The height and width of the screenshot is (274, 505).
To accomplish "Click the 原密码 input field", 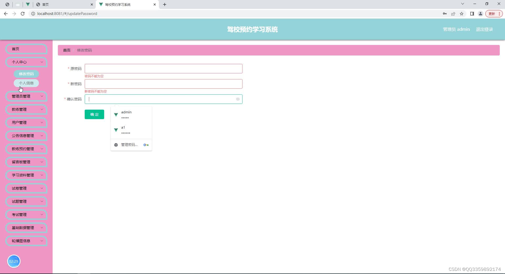I will pyautogui.click(x=163, y=69).
